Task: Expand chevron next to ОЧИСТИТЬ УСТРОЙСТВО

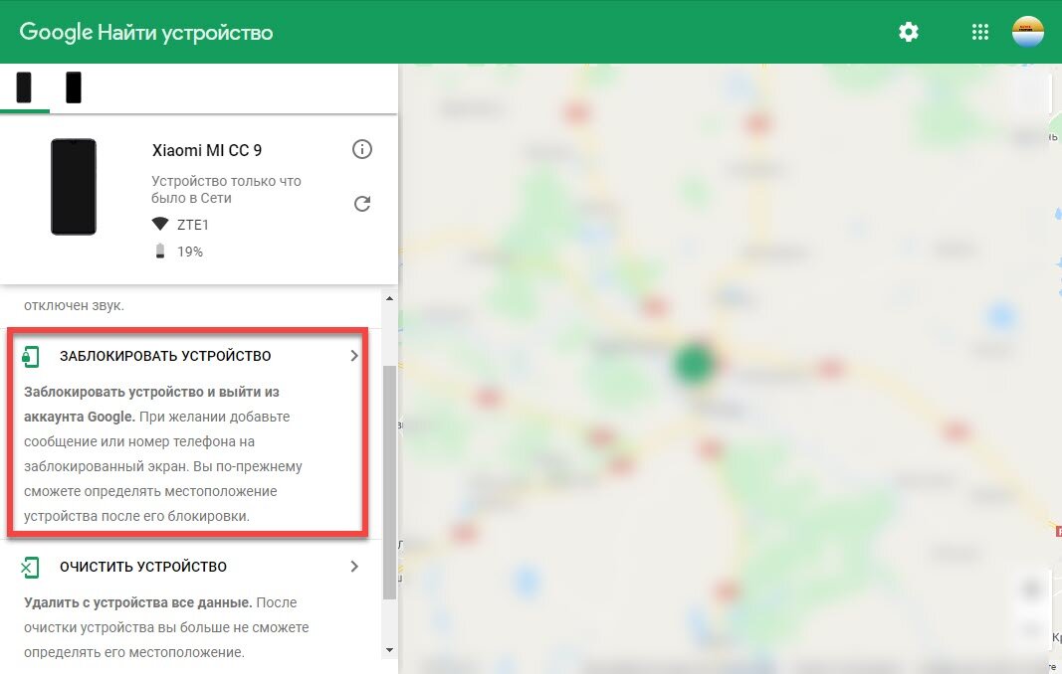Action: click(x=353, y=567)
